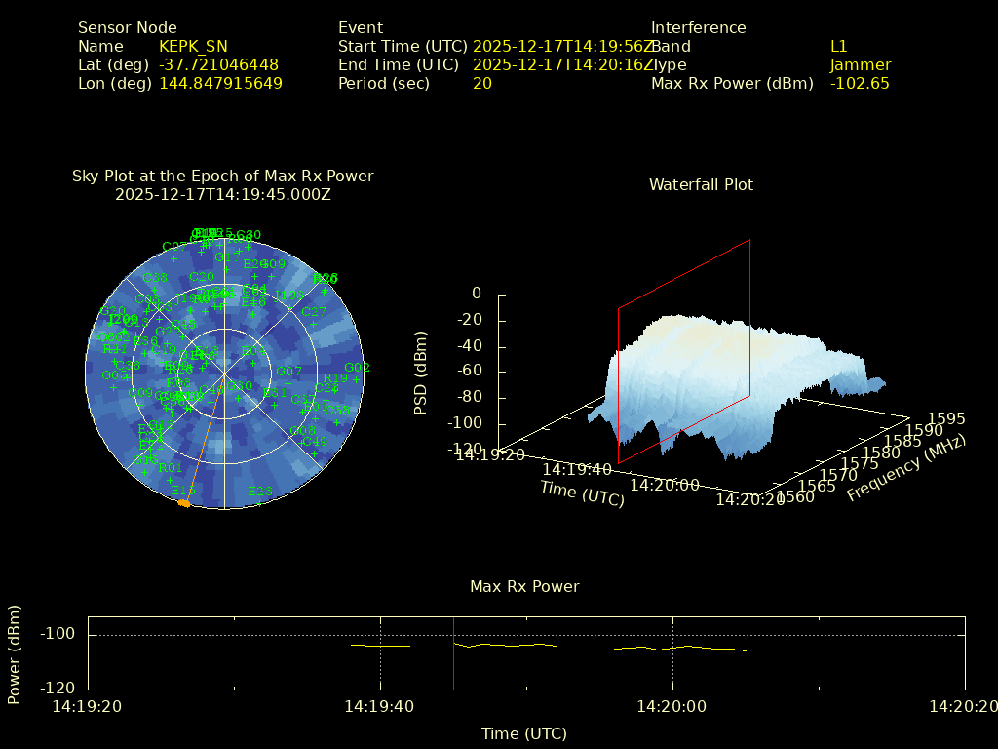Click the sensor node name KEPK_SN
The height and width of the screenshot is (749, 998).
(193, 46)
